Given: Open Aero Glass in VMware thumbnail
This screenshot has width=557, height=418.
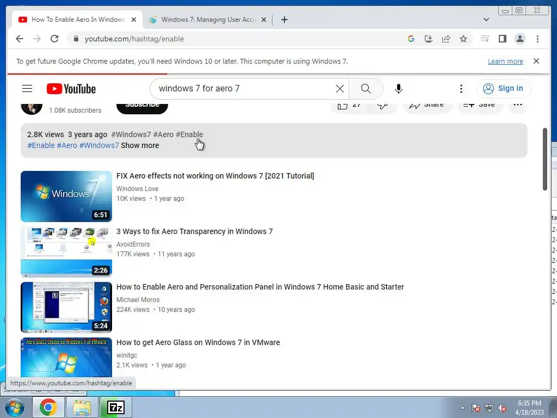Looking at the screenshot, I should 66,357.
